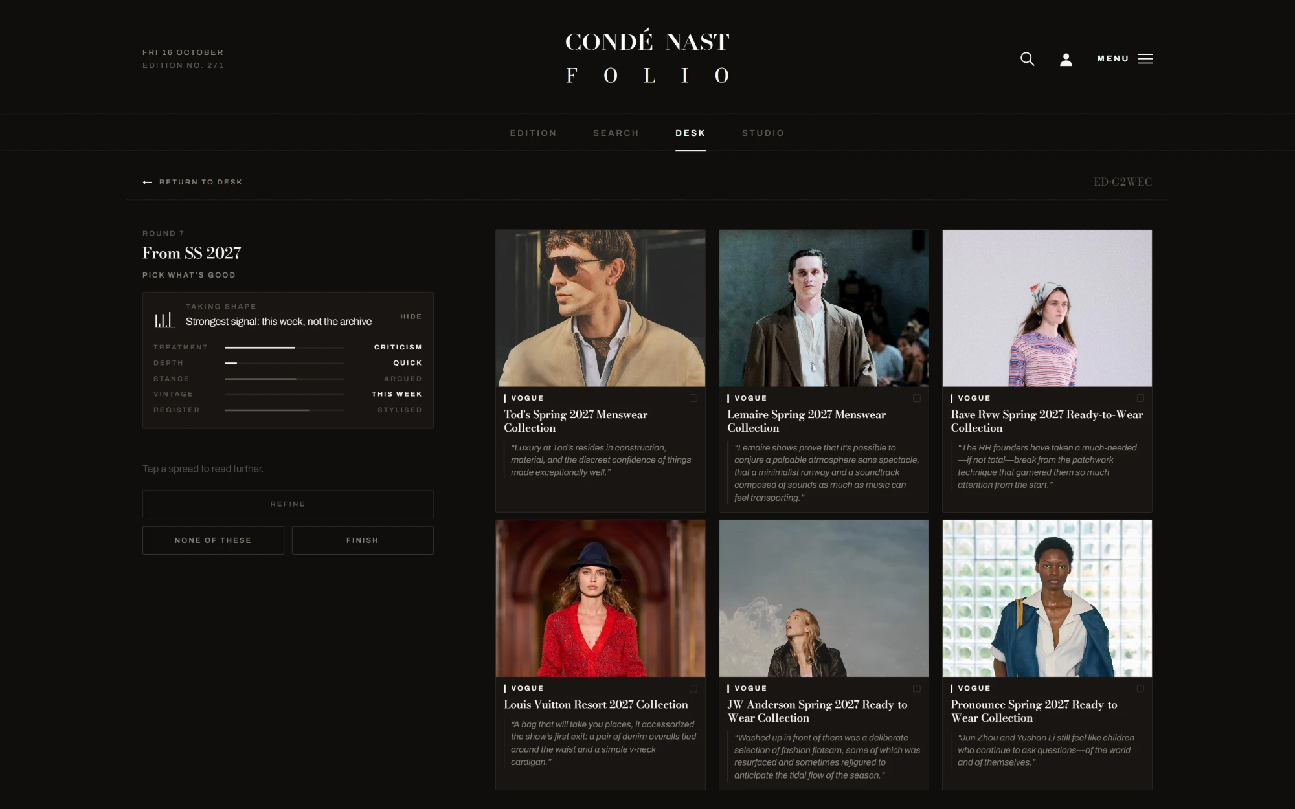Click the ED-G2WEC edition code
1295x809 pixels.
(x=1123, y=182)
